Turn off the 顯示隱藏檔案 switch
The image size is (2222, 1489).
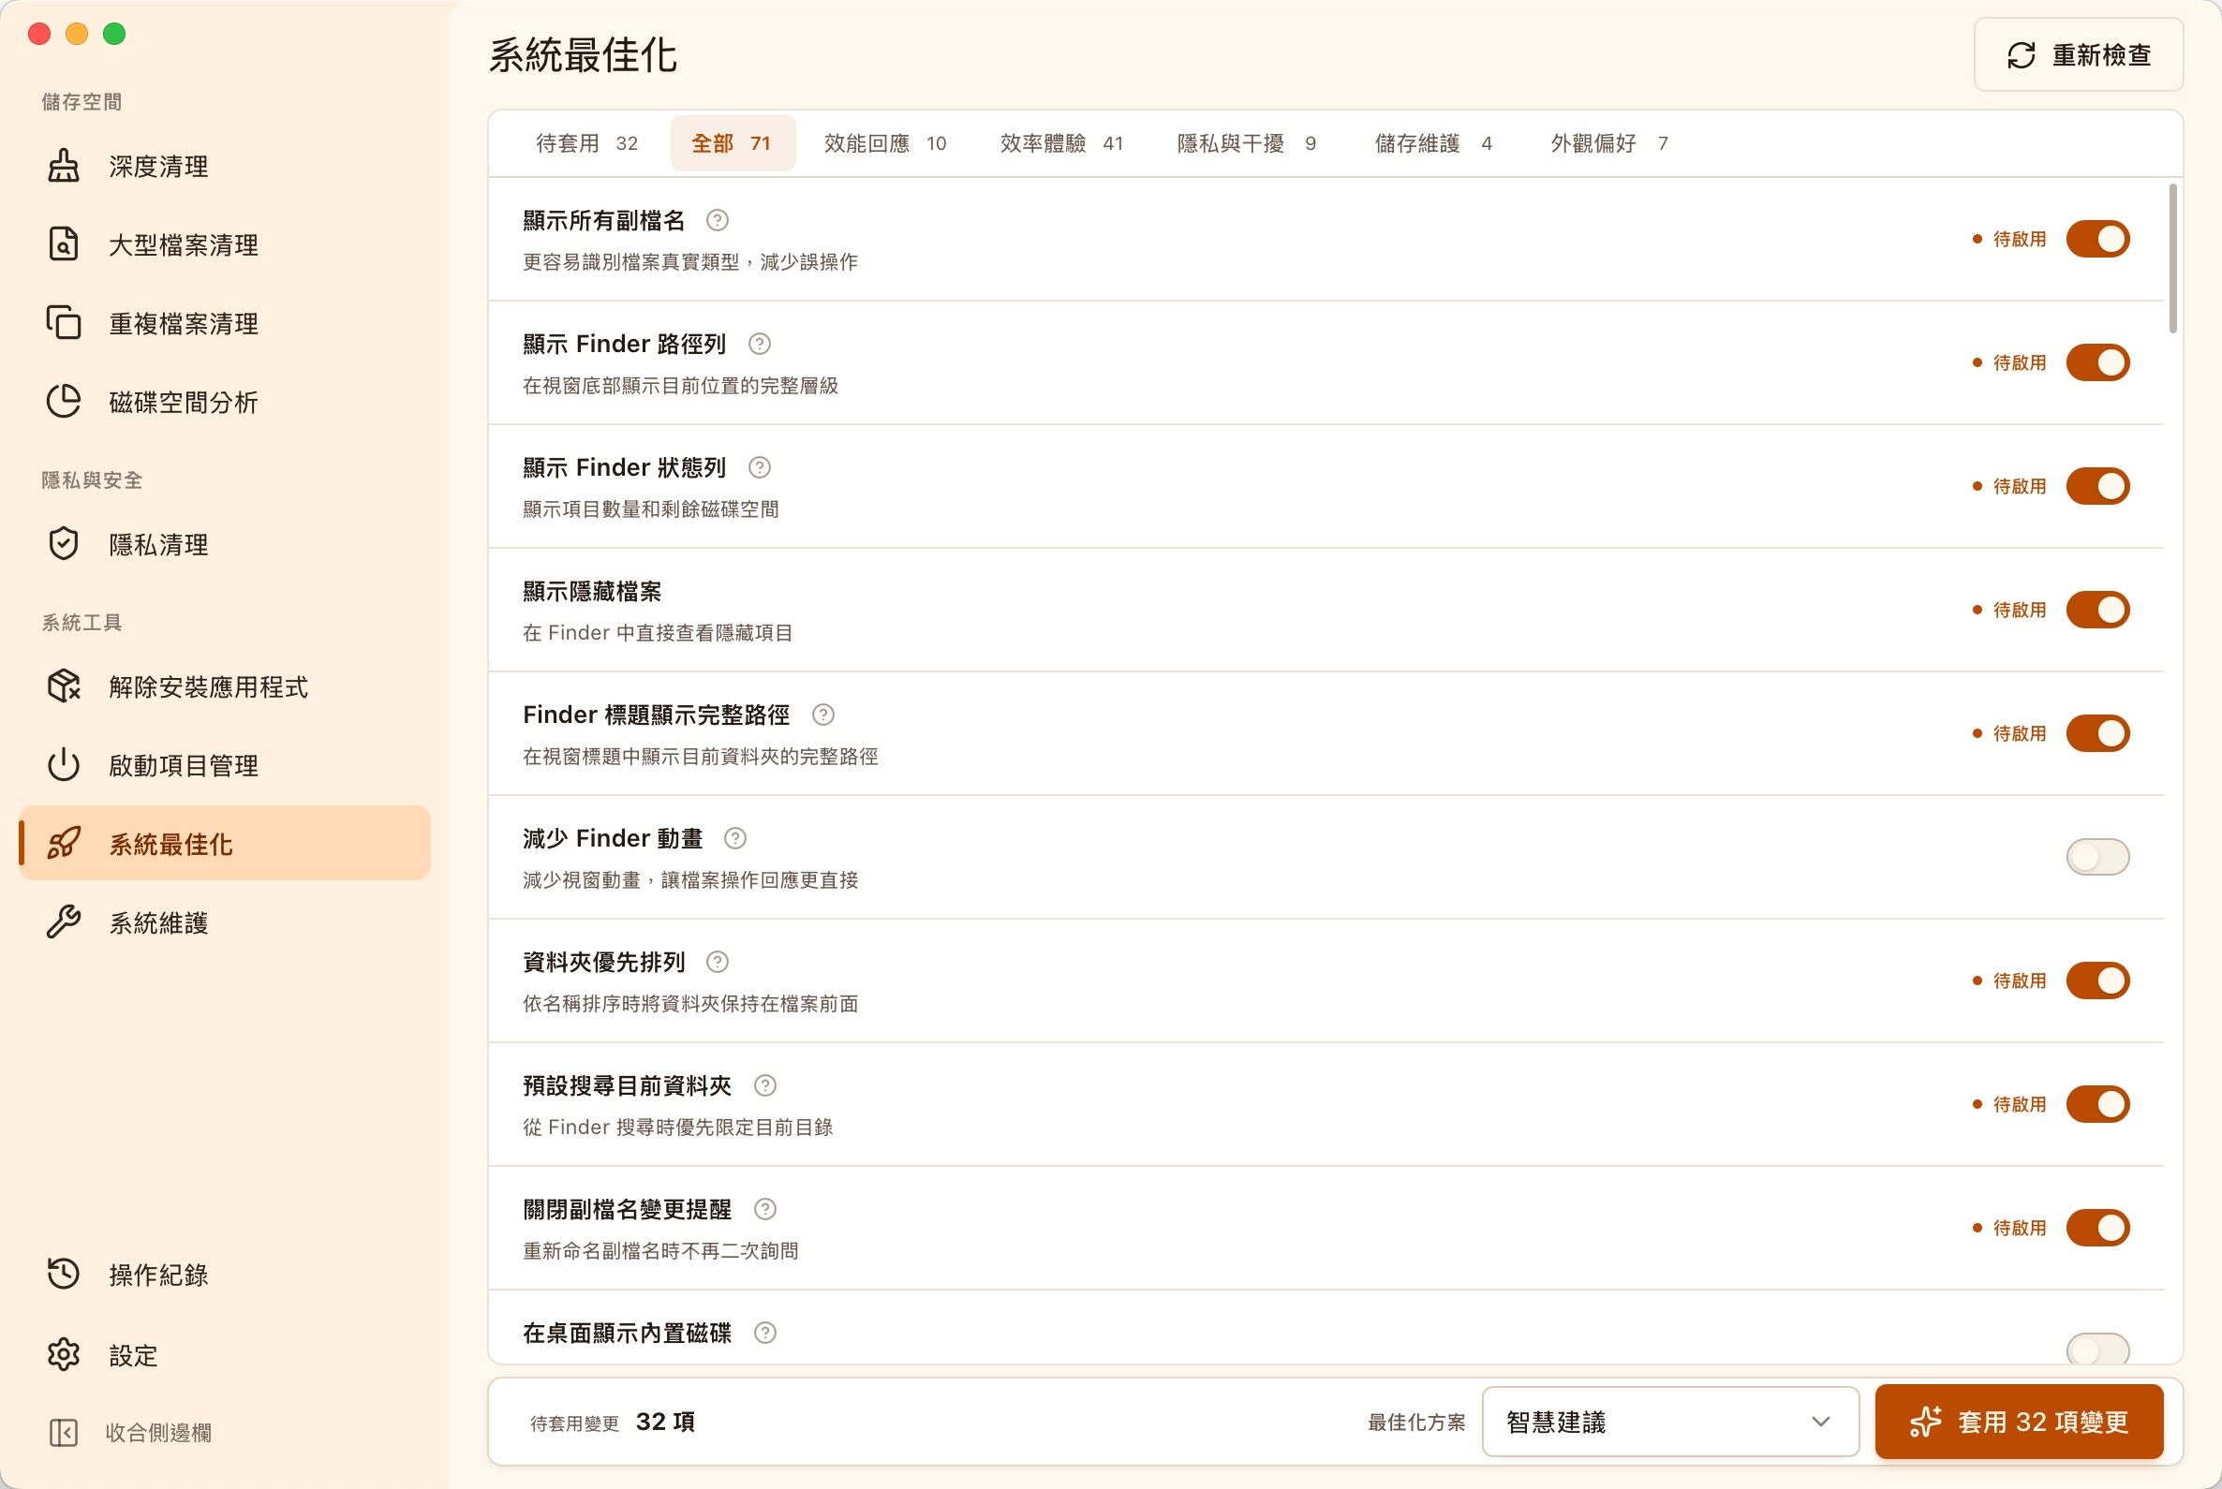point(2097,610)
